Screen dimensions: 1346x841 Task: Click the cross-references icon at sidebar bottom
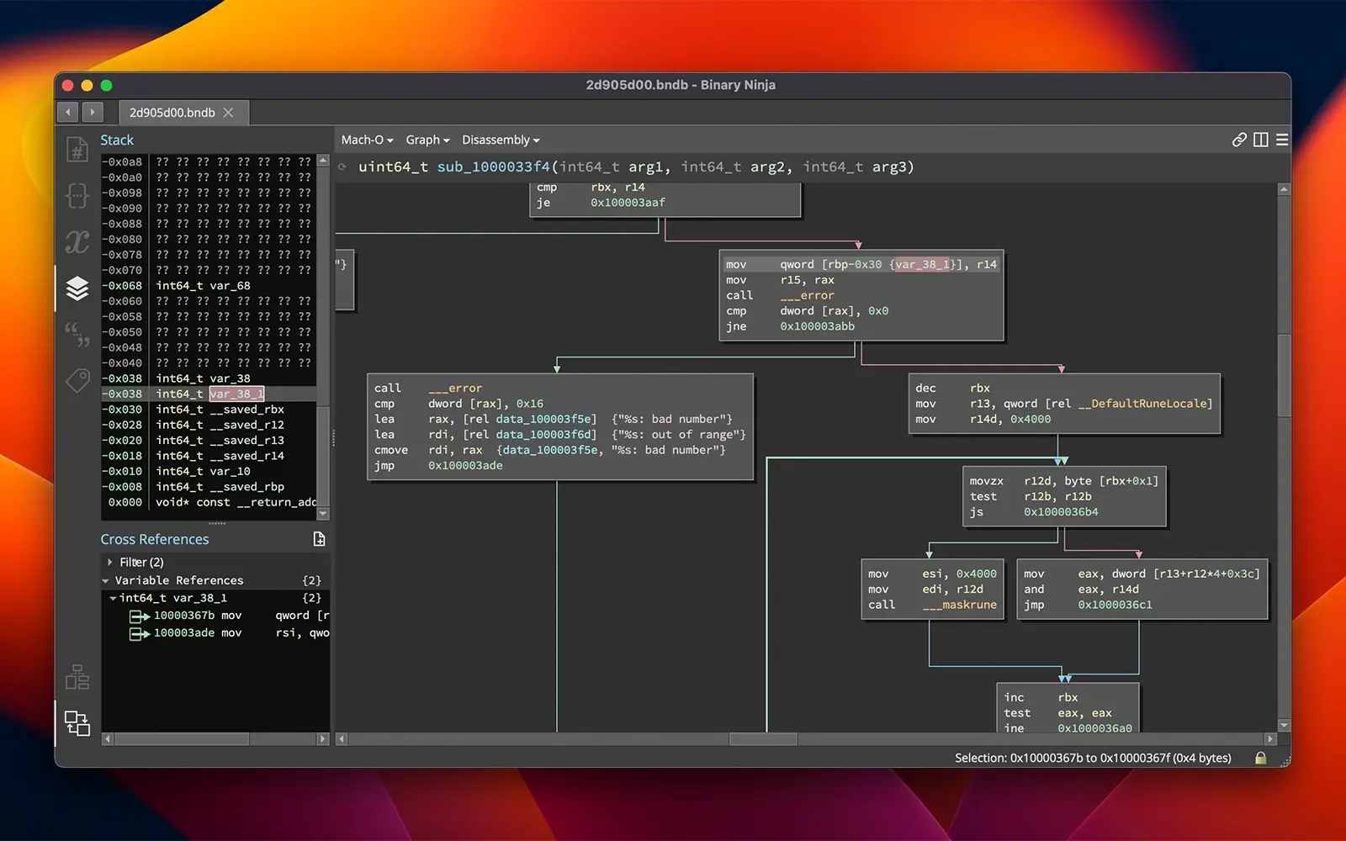(x=77, y=723)
